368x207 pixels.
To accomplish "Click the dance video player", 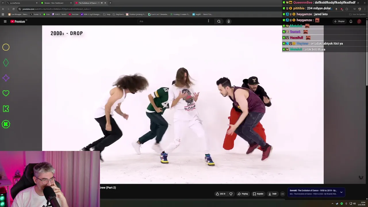I will point(183,105).
